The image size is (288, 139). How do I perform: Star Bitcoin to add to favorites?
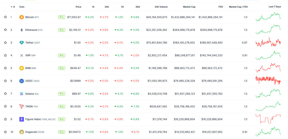5,17
